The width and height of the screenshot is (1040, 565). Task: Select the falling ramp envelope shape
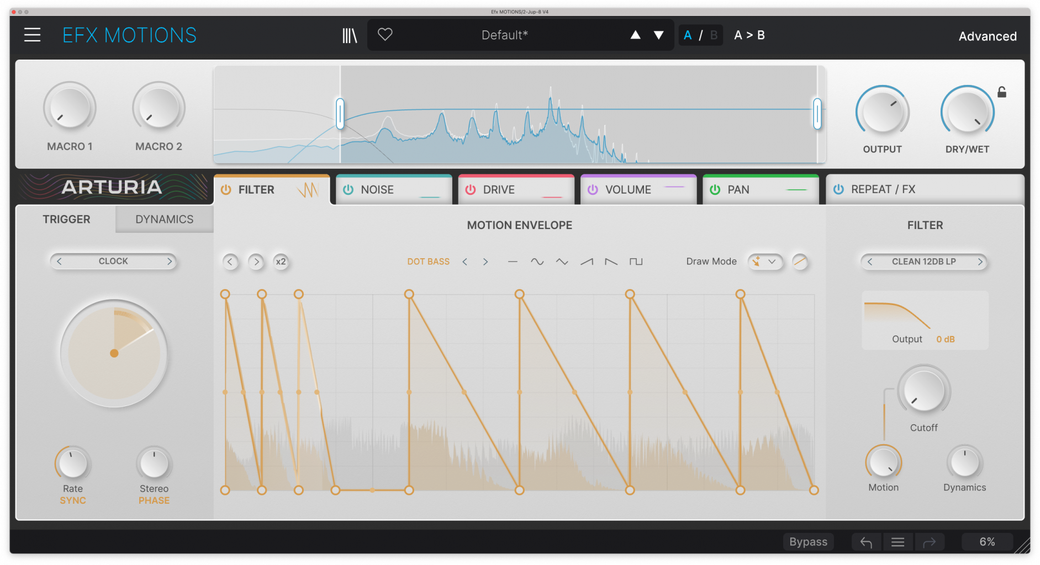[611, 262]
